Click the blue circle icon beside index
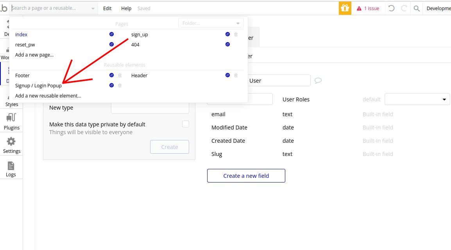This screenshot has height=250, width=451. 111,35
